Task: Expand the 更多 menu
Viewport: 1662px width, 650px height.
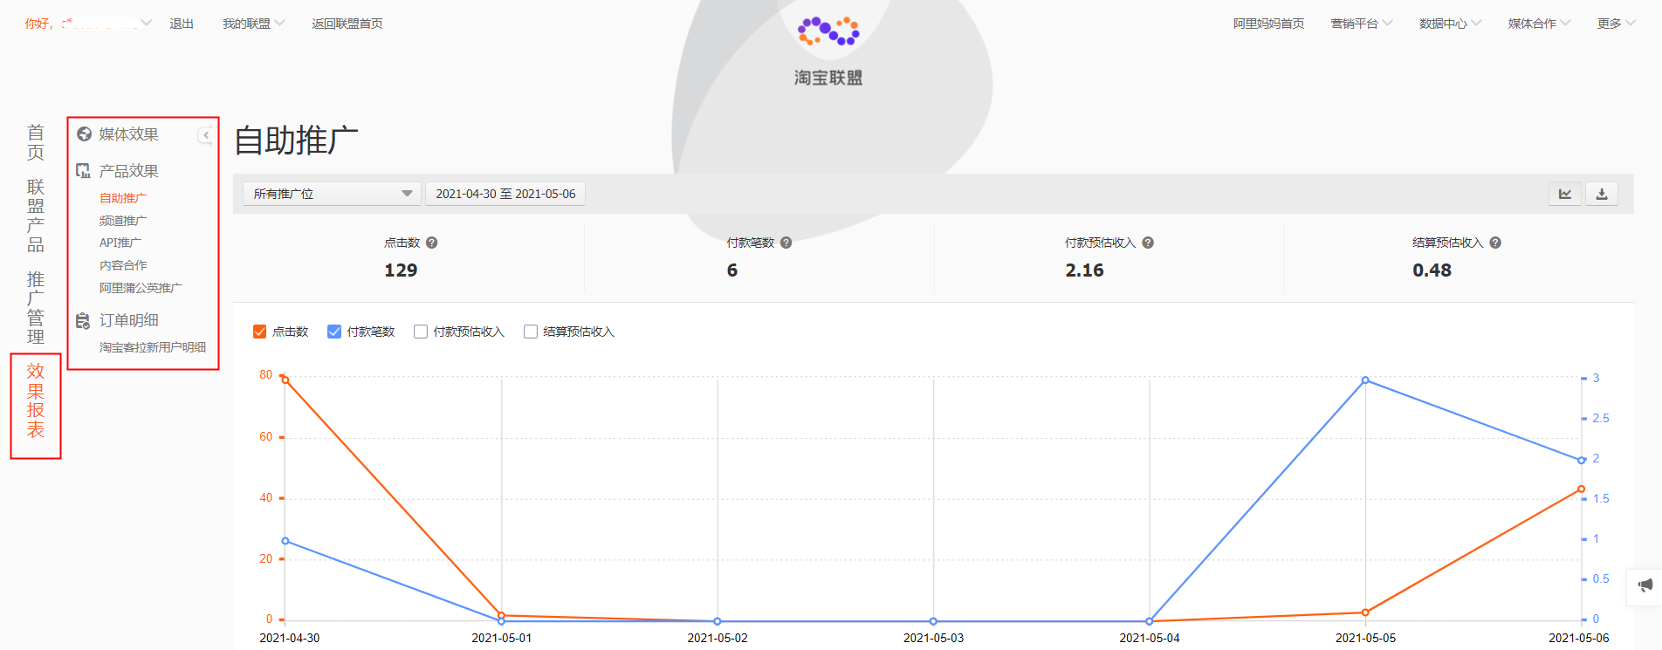Action: click(x=1616, y=24)
